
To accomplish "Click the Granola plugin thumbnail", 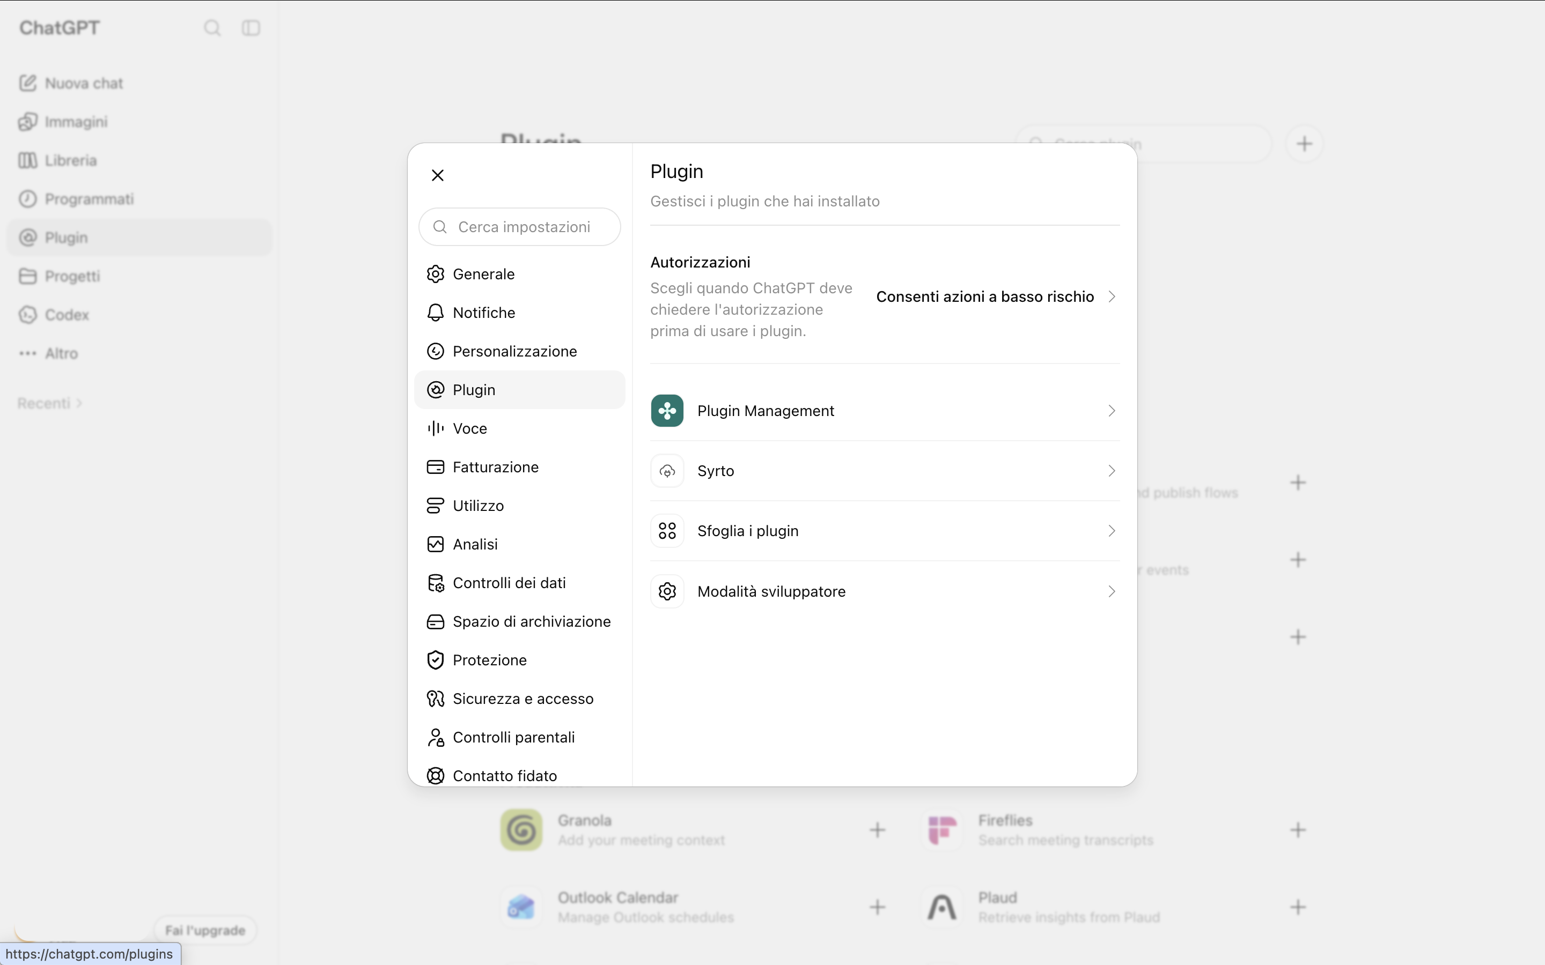I will (x=521, y=830).
